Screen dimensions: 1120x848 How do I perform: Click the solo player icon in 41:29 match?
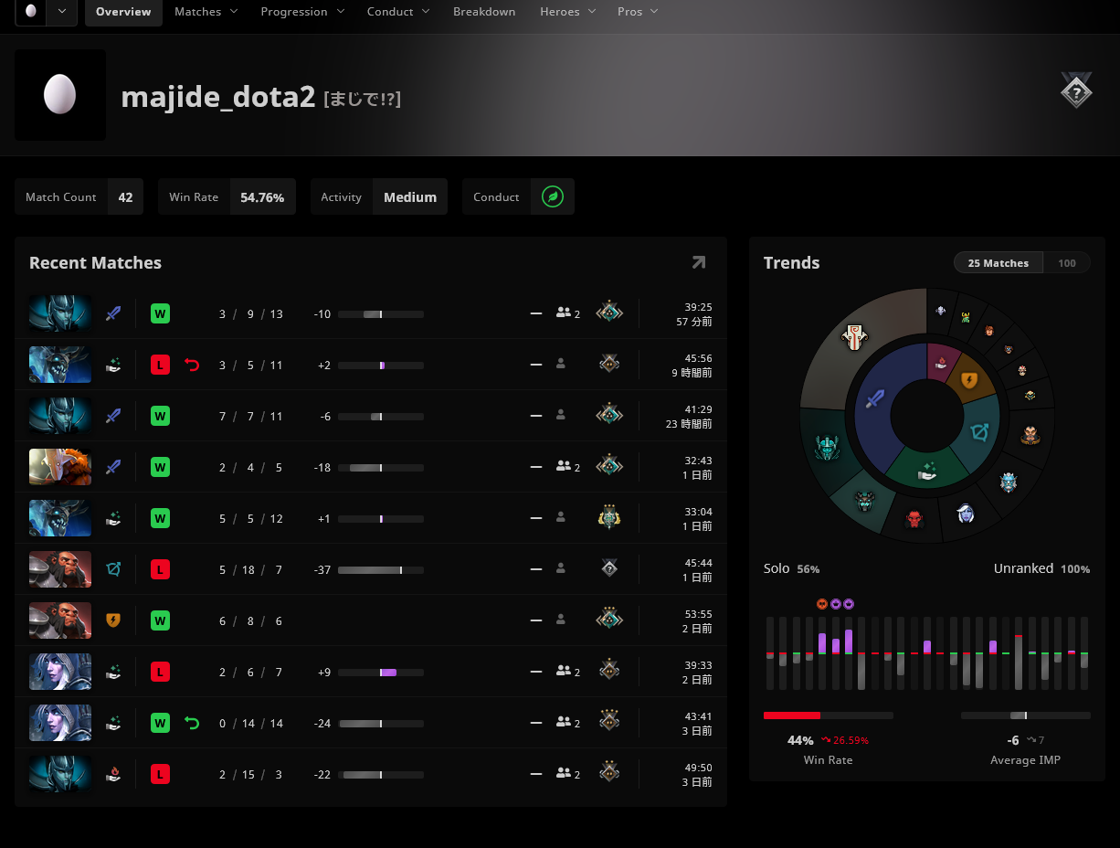561,416
